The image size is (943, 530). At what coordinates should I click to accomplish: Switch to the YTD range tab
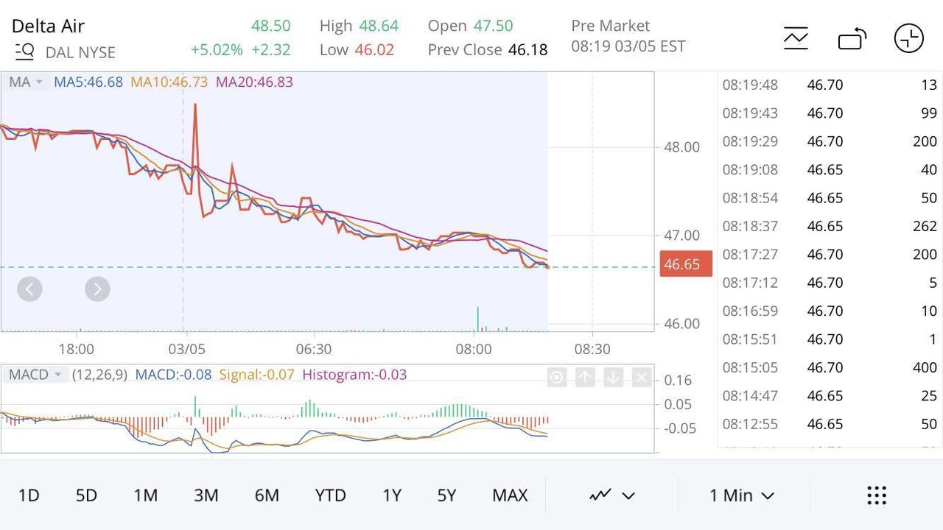point(330,495)
